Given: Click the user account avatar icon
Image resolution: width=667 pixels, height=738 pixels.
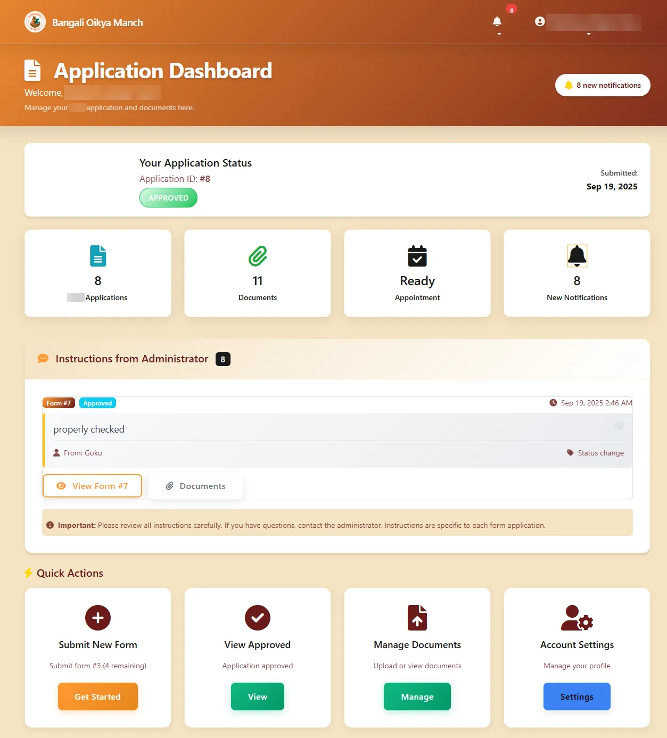Looking at the screenshot, I should click(540, 21).
